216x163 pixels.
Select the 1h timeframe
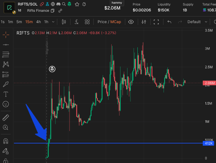tap(46, 22)
